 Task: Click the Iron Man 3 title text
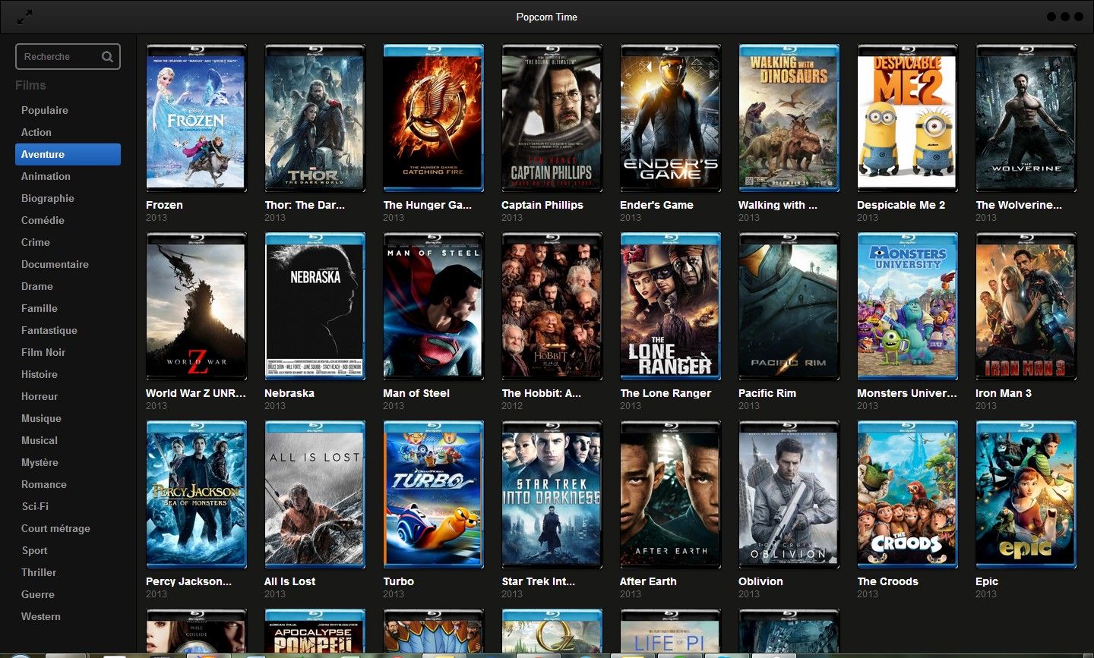pos(1004,393)
